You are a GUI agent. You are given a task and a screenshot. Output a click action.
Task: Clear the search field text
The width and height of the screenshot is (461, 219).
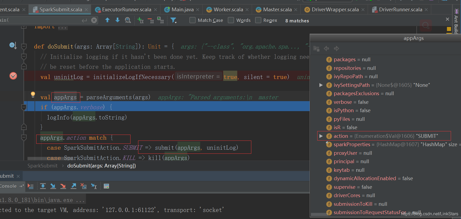(x=94, y=20)
